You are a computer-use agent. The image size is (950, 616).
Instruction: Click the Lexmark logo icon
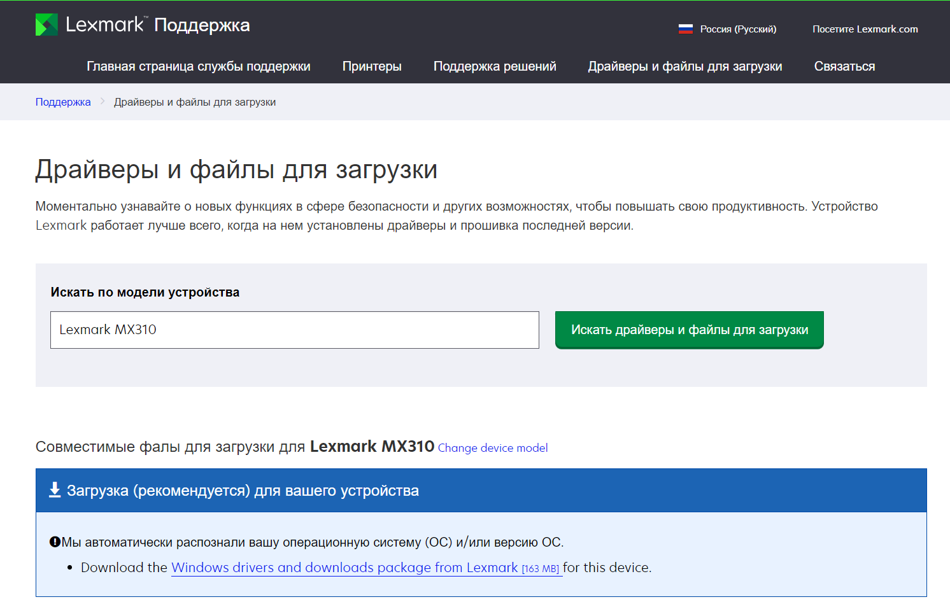(x=46, y=25)
